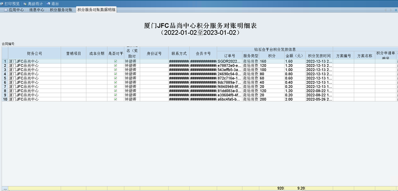This screenshot has width=398, height=191.
Task: Click the amount 1.60 cell
Action: (x=295, y=61)
